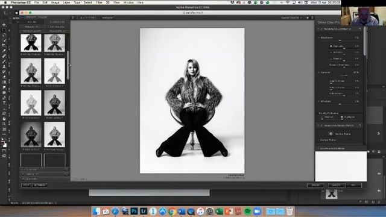
Task: Open Spotify from the Dock
Action: pyautogui.click(x=248, y=211)
